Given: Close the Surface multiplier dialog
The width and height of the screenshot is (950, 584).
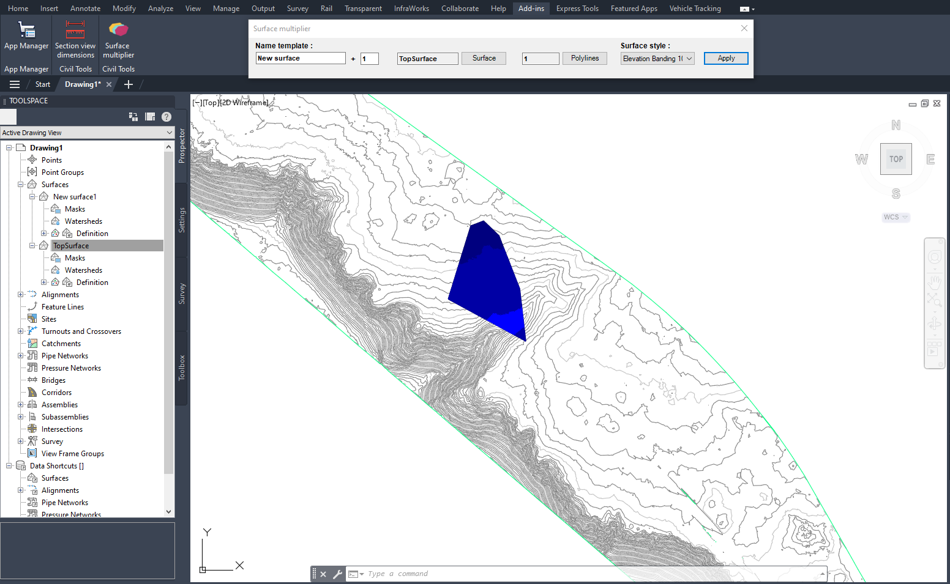Looking at the screenshot, I should click(x=744, y=28).
